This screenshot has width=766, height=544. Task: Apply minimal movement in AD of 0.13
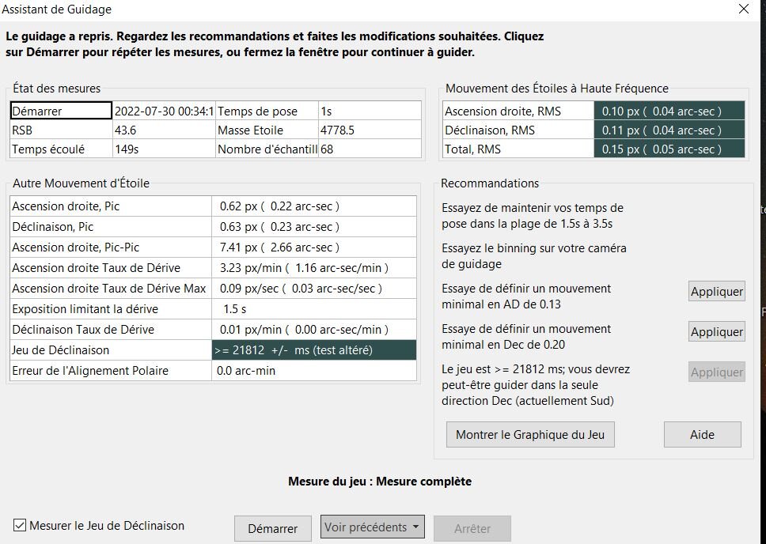717,292
